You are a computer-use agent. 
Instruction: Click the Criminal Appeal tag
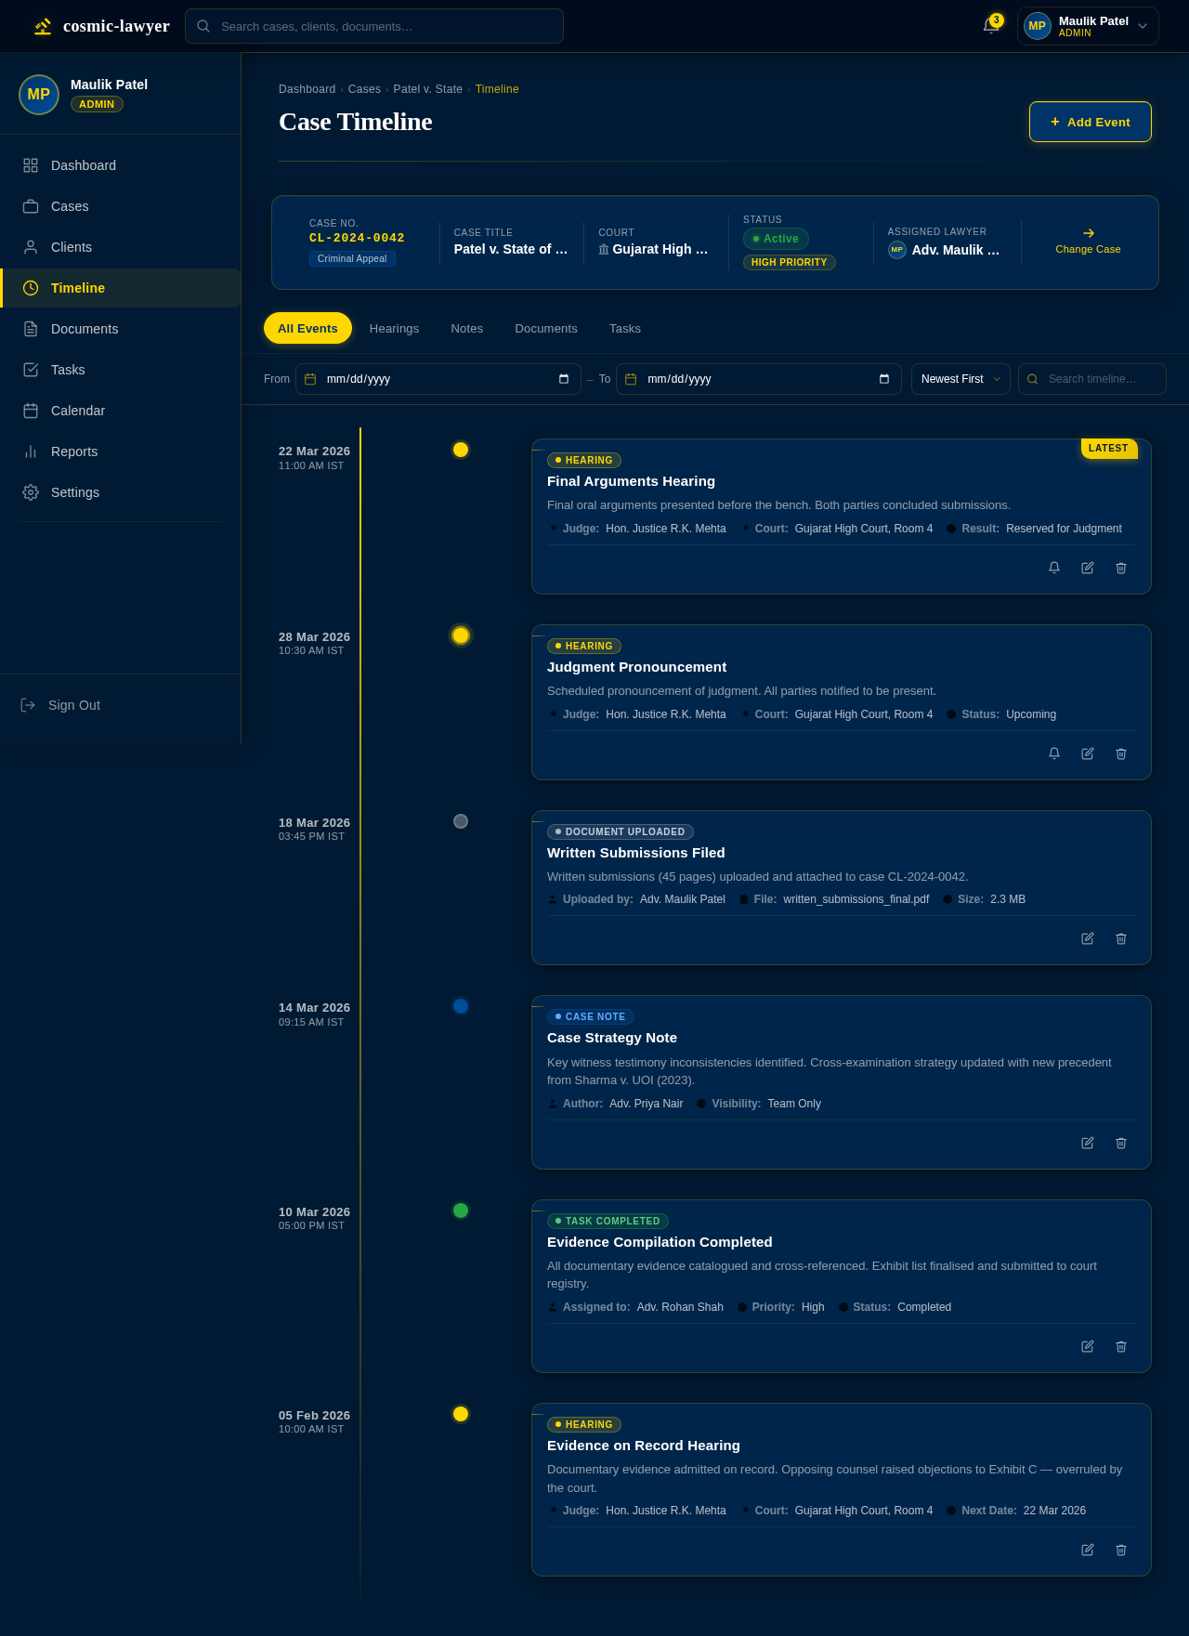click(x=352, y=258)
